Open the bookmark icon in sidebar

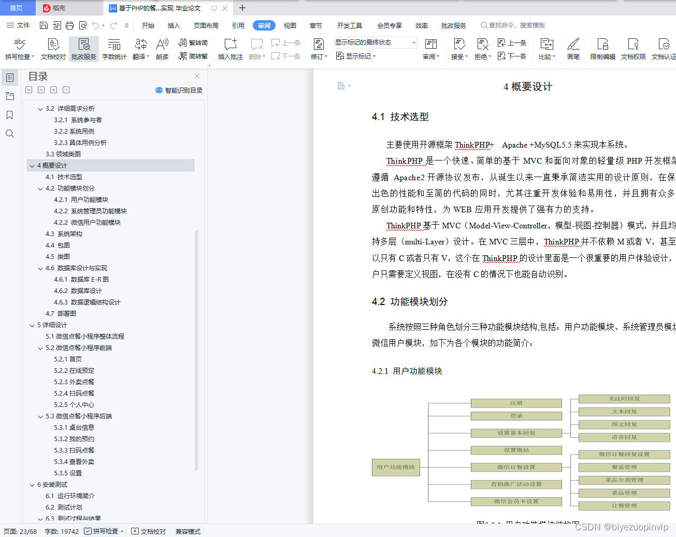point(10,115)
